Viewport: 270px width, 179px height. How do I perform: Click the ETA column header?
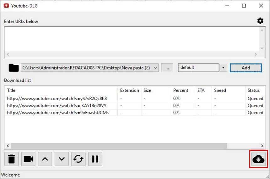[203, 90]
